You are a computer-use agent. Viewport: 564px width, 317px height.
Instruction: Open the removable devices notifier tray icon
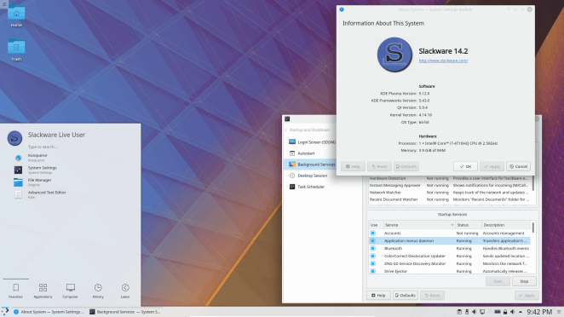pos(467,312)
